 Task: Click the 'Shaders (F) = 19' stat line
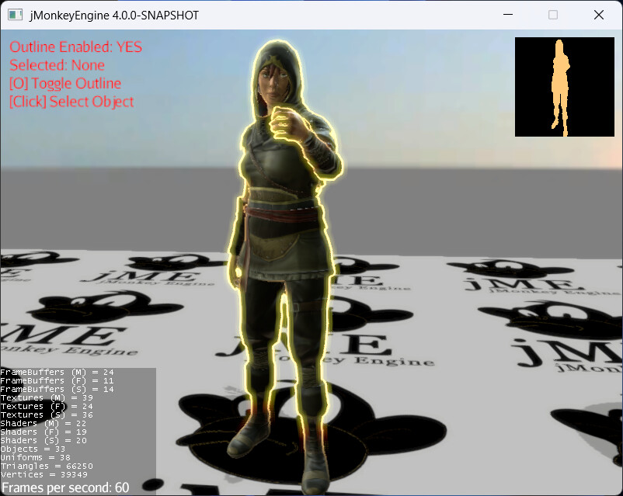point(44,432)
